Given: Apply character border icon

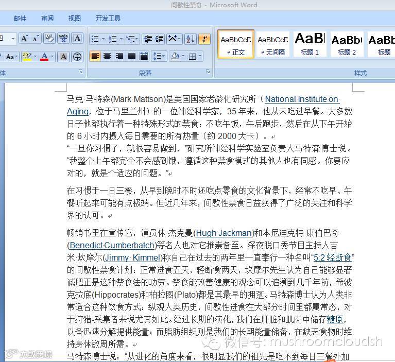Looking at the screenshot, I should point(77,39).
